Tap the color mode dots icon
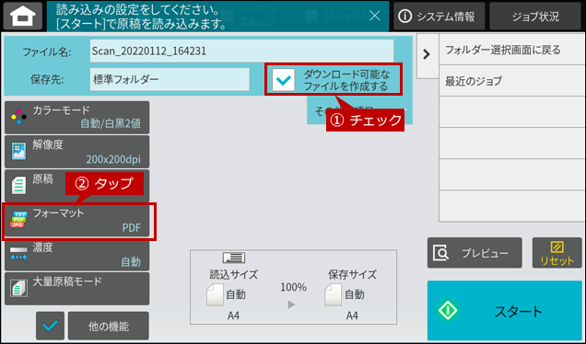The width and height of the screenshot is (586, 344). coord(18,117)
